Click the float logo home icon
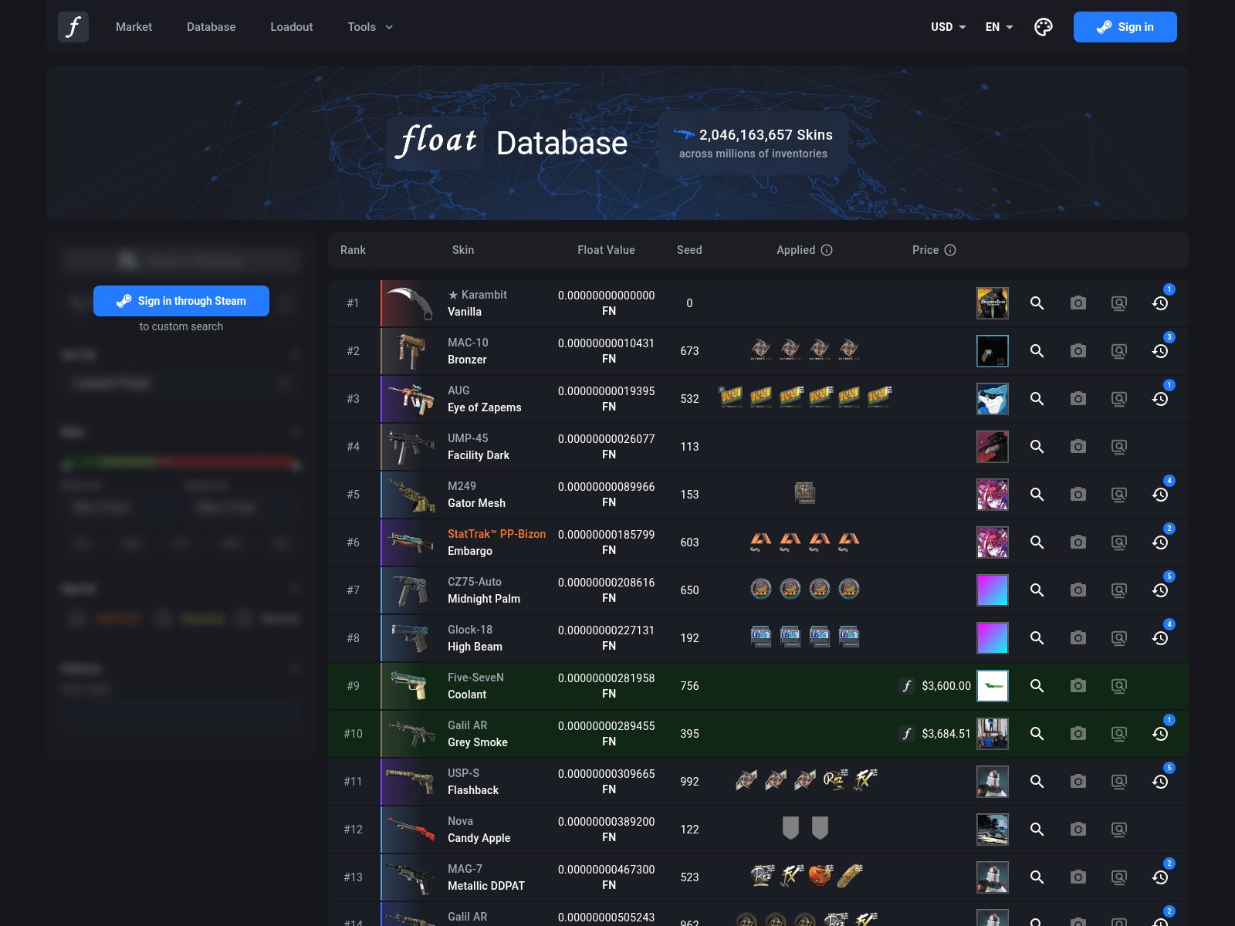Screen dimensions: 1235x926 pos(73,27)
